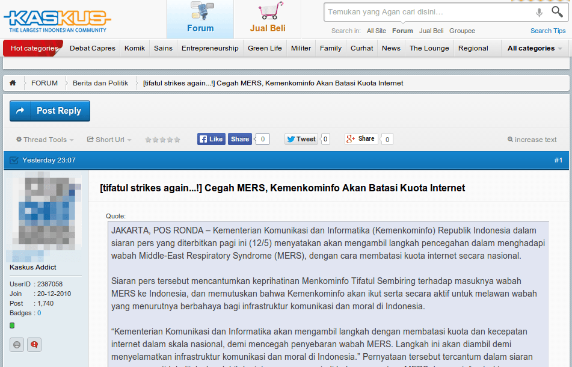This screenshot has height=367, width=572.
Task: Set search scope to Groupee
Action: 462,31
